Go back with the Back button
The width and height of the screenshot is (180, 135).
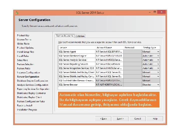(103, 118)
